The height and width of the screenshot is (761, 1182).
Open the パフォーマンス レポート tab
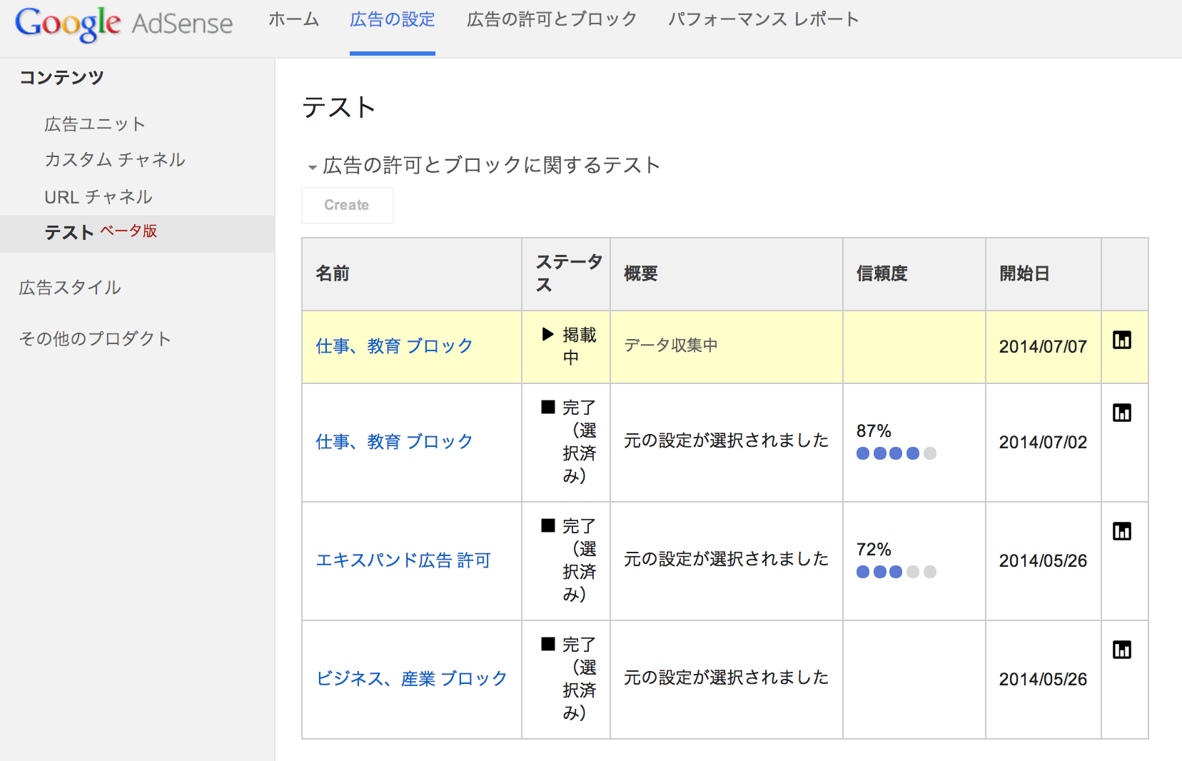[x=763, y=20]
